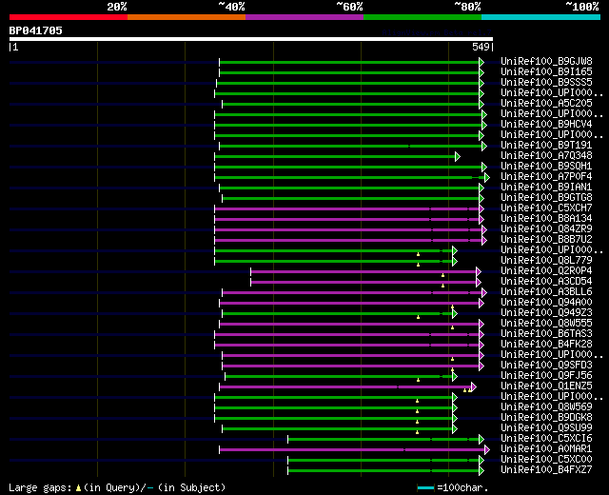This screenshot has height=495, width=609.
Task: Click the yellow gap marker on Q2R0P4 row
Action: 442,275
